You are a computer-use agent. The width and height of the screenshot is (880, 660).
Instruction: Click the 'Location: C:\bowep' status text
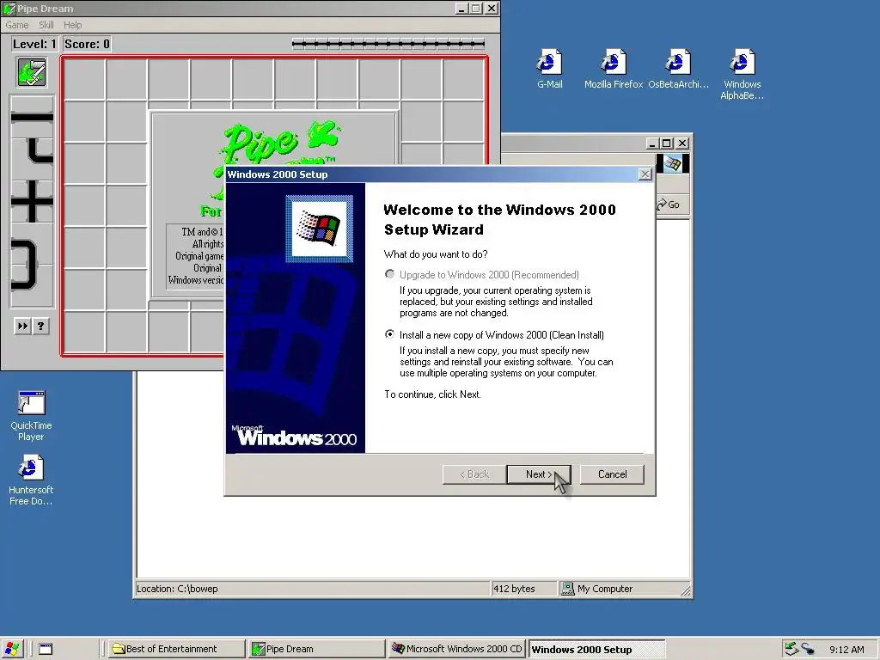pos(177,589)
